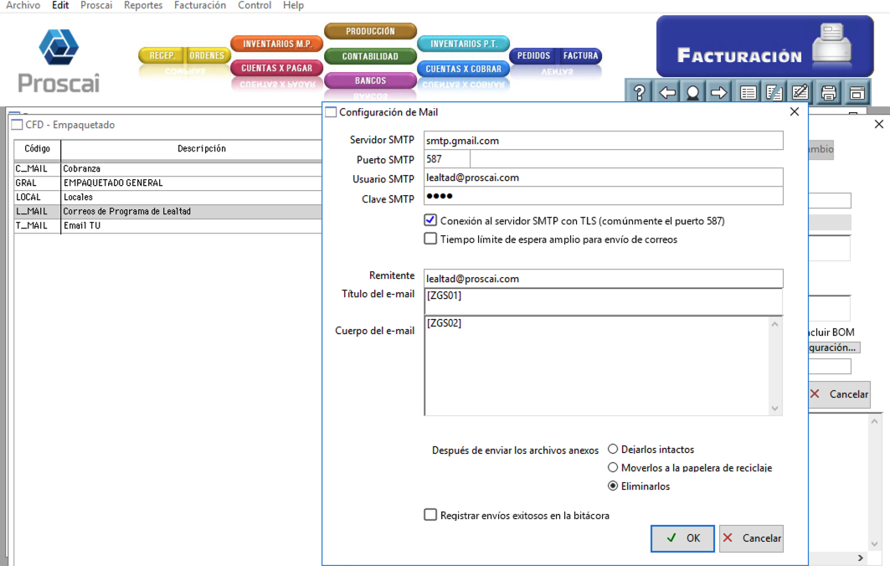Confirm mail configuration with OK
This screenshot has width=890, height=566.
[x=682, y=538]
